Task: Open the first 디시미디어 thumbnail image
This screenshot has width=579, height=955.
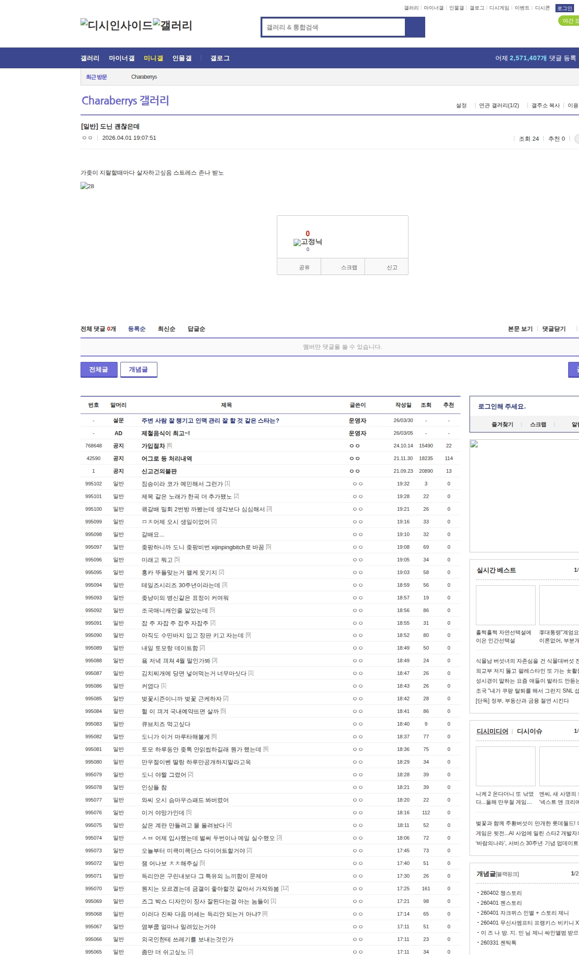Action: tap(505, 766)
